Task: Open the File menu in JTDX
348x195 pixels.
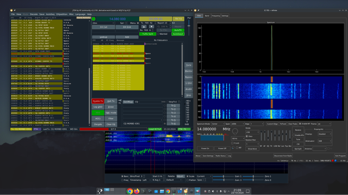Action: pos(13,14)
